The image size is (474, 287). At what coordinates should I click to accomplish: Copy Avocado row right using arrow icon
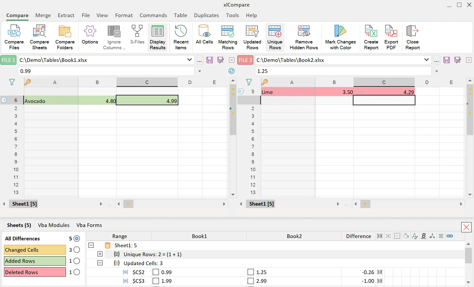(x=4, y=100)
